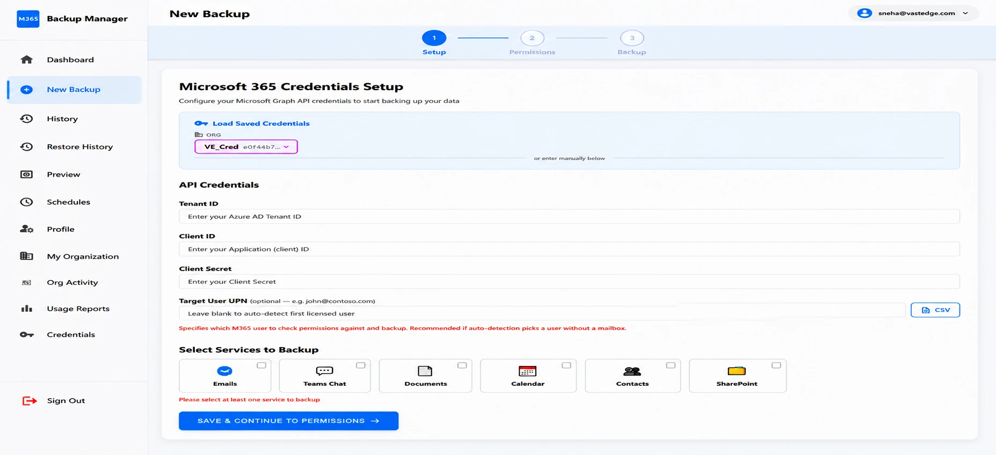Click Save & Continue to Permissions button
The width and height of the screenshot is (996, 455).
pyautogui.click(x=289, y=421)
